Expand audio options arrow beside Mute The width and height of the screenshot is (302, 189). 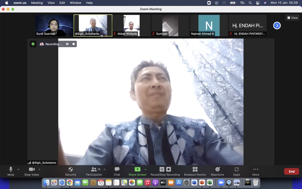[x=19, y=169]
